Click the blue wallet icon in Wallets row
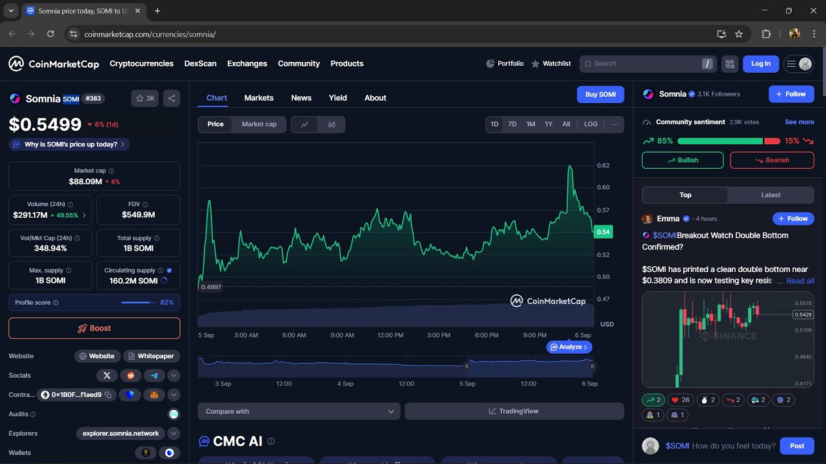 [169, 452]
